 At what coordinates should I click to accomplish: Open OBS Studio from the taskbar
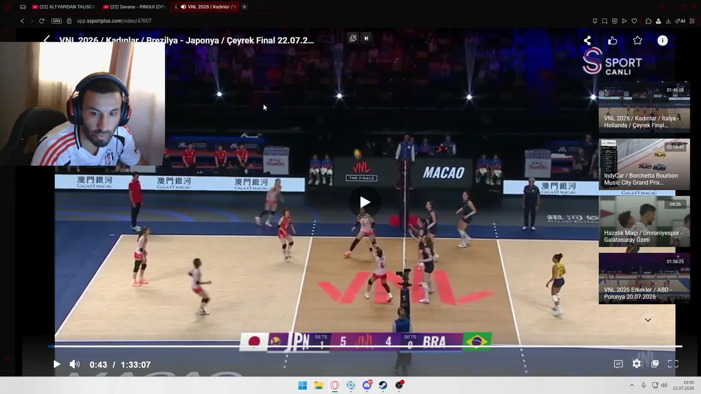399,385
